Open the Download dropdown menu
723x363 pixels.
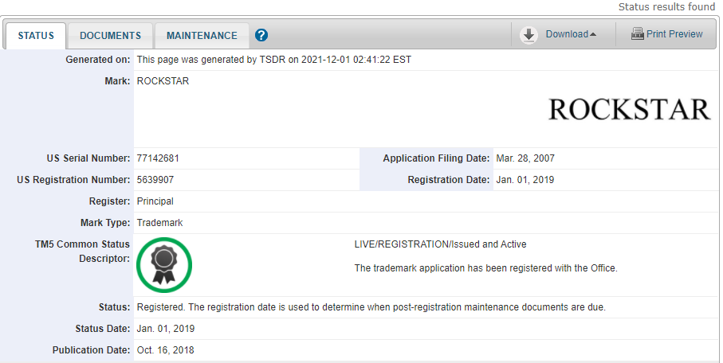coord(567,34)
